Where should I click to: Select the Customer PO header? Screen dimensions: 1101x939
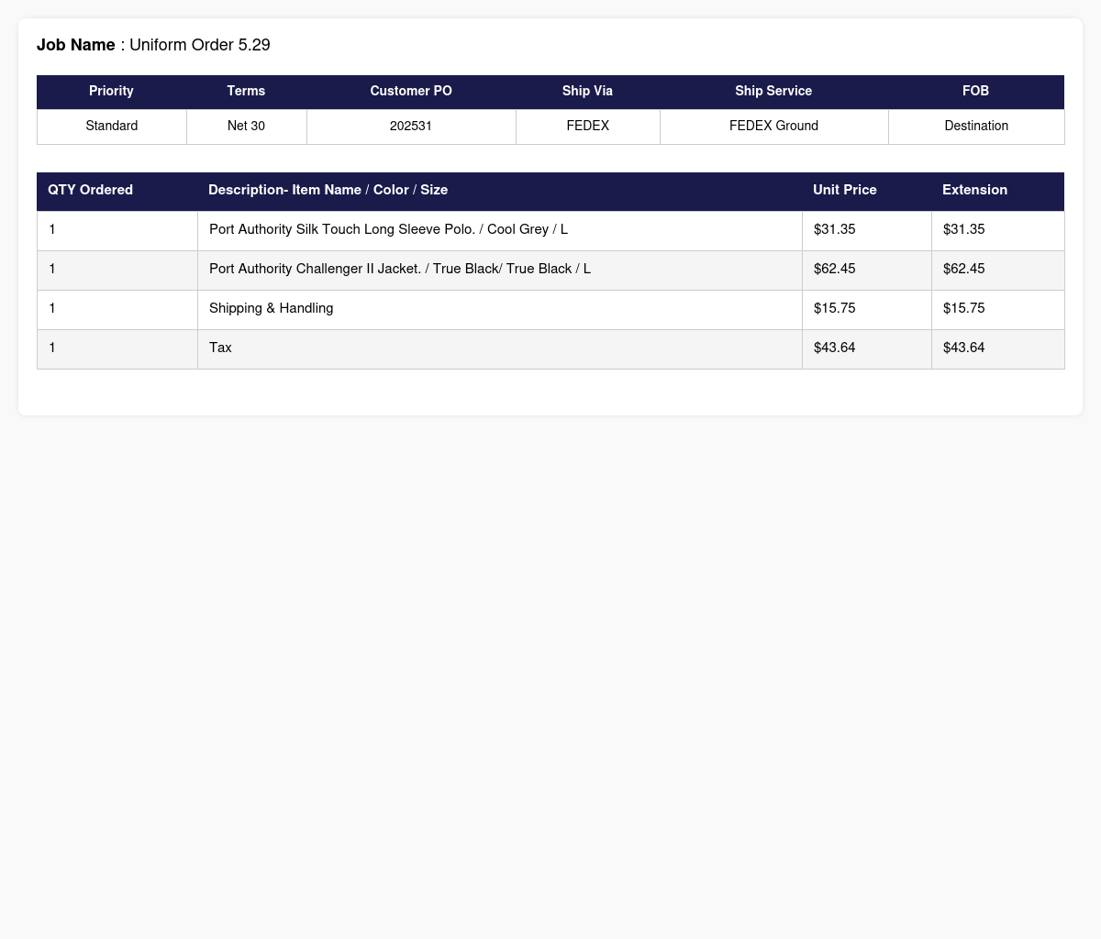(x=411, y=92)
